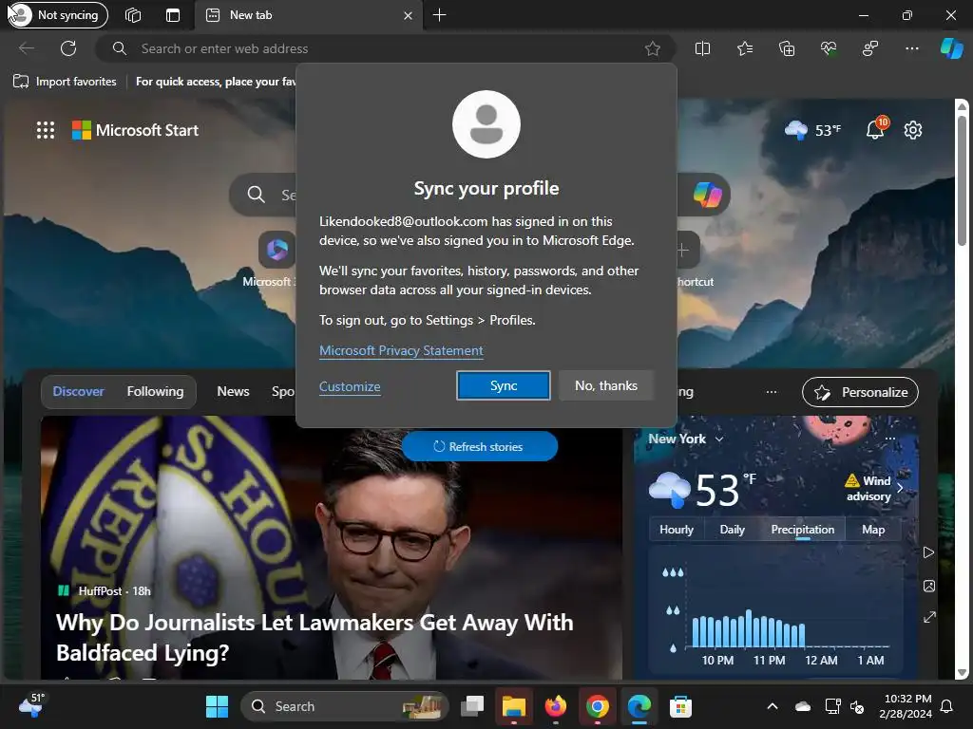This screenshot has height=729, width=973.
Task: Switch weather card to Precipitation tab
Action: [802, 530]
